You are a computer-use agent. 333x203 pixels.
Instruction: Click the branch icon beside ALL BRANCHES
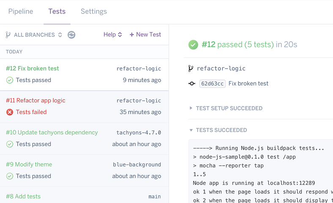coord(8,35)
